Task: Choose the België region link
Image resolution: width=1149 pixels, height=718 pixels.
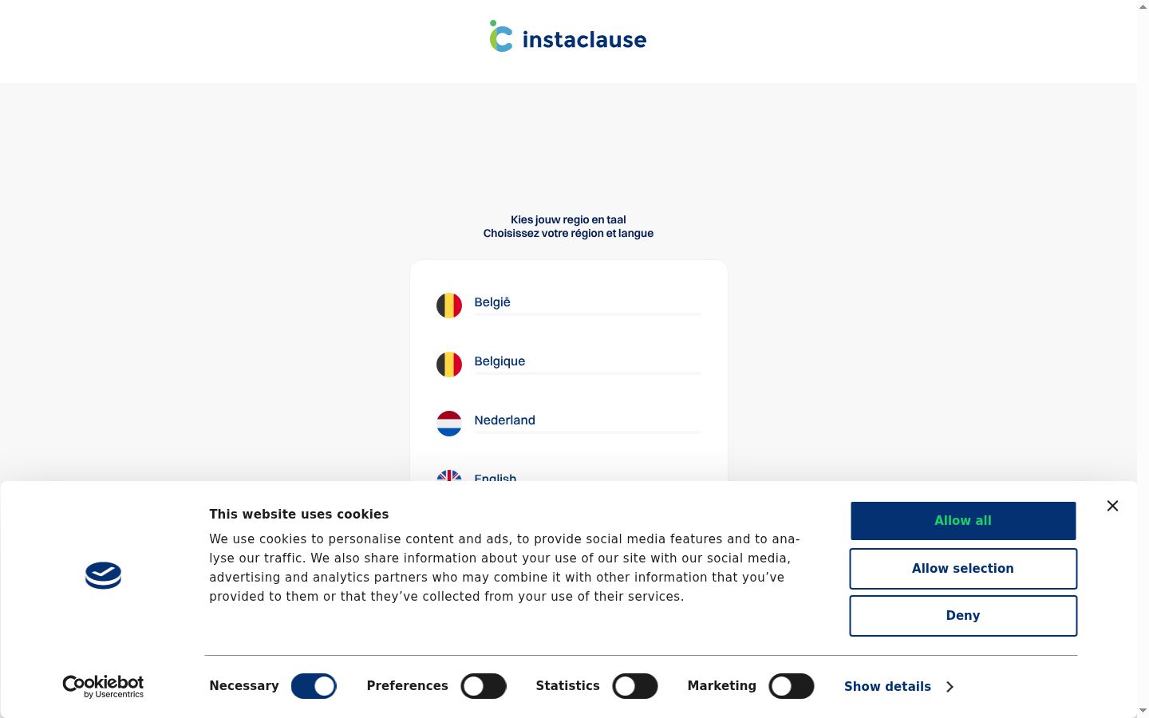Action: (x=492, y=302)
